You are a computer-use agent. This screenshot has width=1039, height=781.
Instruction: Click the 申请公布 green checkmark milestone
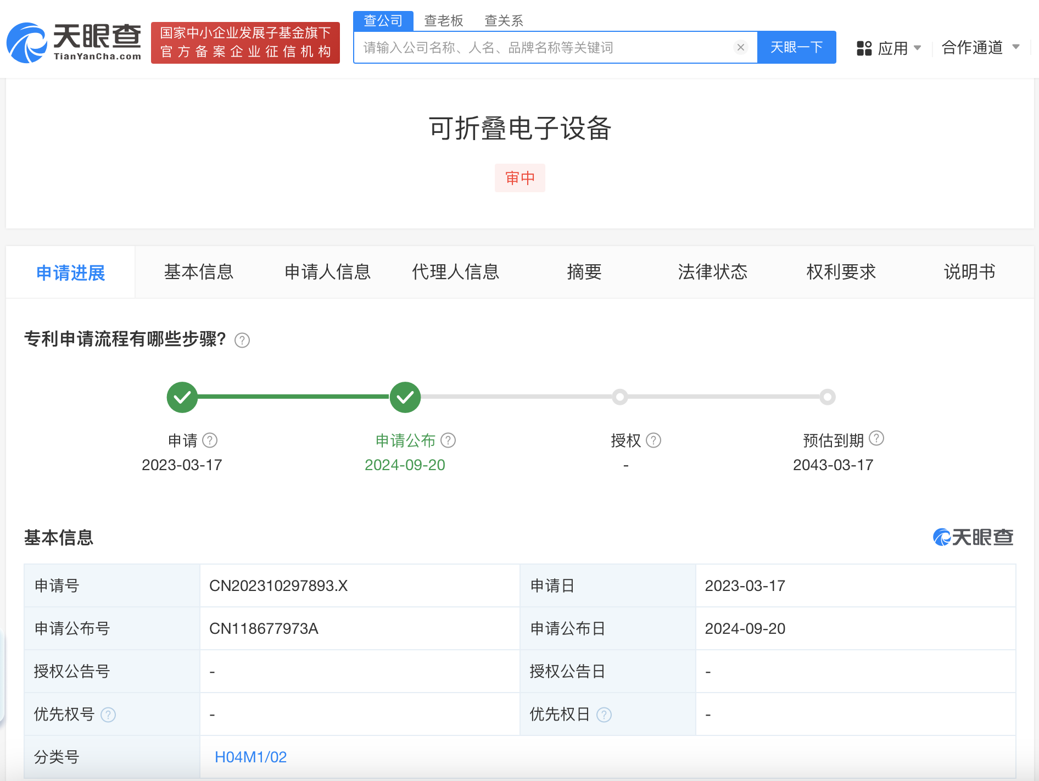click(x=405, y=397)
